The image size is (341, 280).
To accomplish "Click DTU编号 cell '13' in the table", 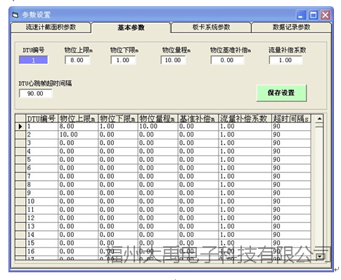I will (x=41, y=227).
